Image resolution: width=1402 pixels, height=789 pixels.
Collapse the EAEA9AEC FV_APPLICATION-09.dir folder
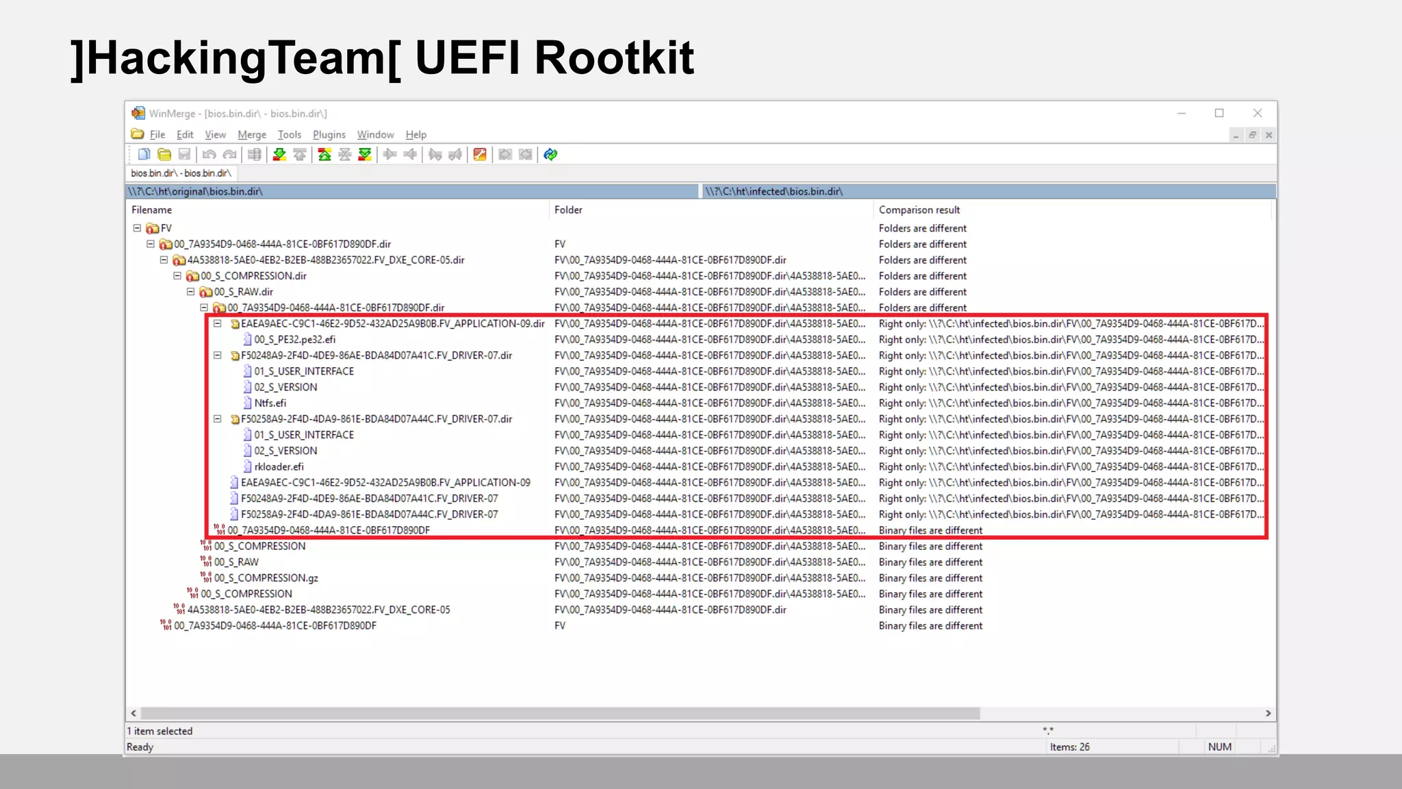(218, 323)
